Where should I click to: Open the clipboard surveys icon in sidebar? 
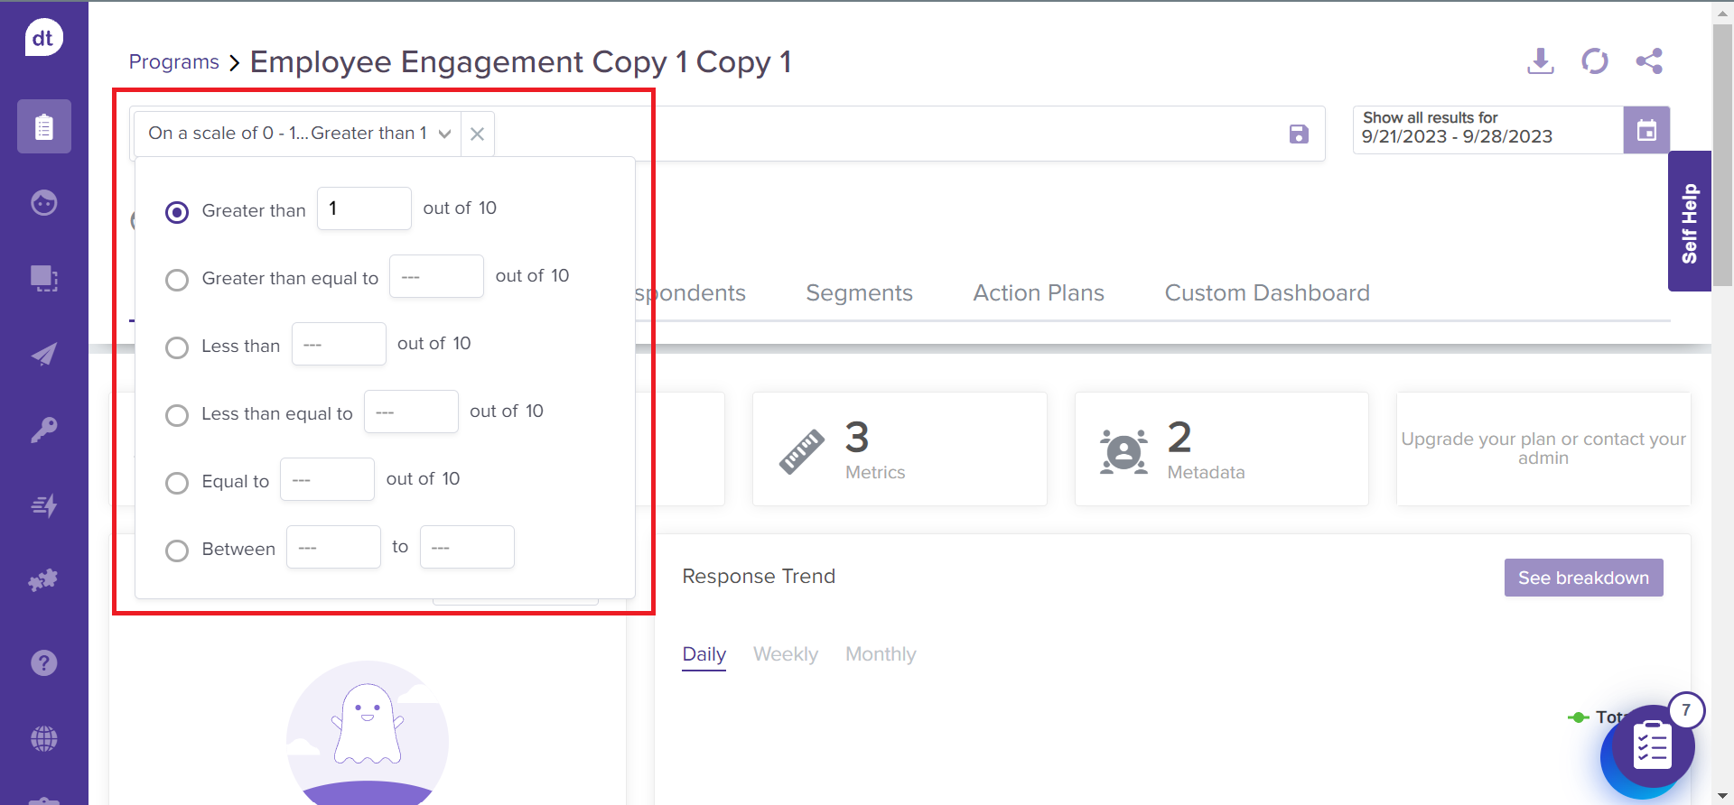[43, 126]
